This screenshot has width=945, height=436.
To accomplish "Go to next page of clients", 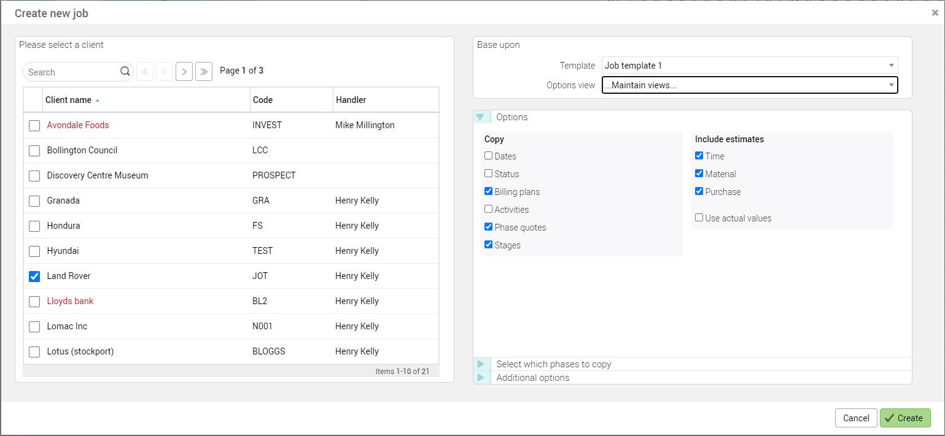I will pos(184,72).
